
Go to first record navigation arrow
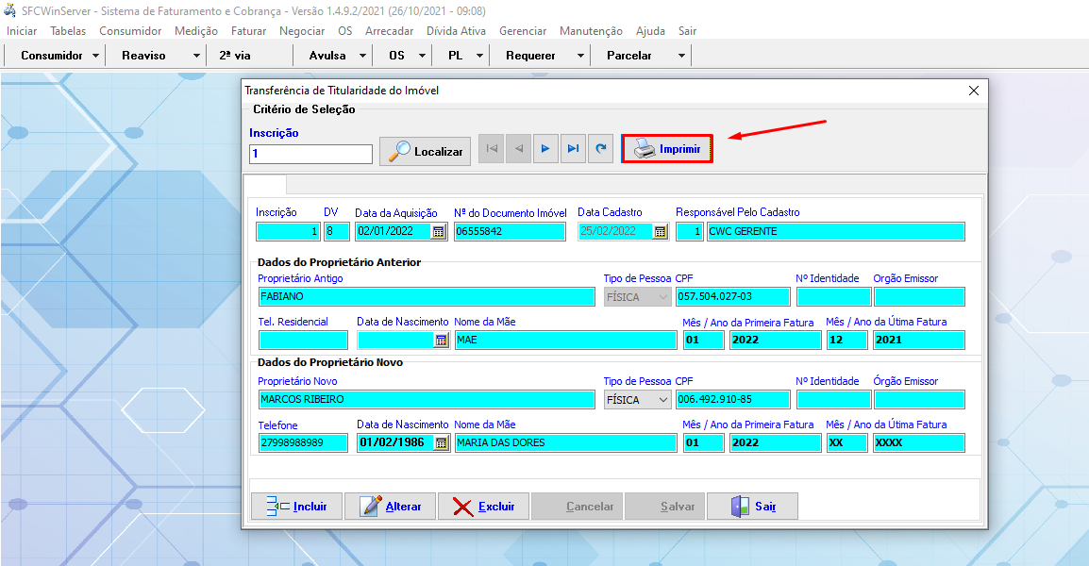pyautogui.click(x=491, y=149)
